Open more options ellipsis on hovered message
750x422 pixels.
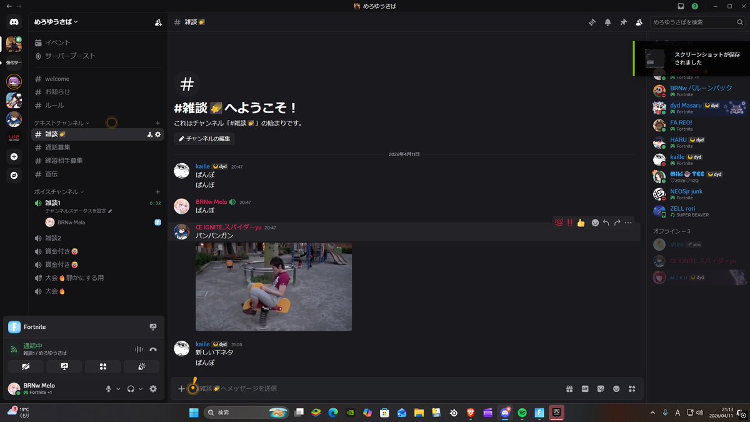click(x=629, y=223)
